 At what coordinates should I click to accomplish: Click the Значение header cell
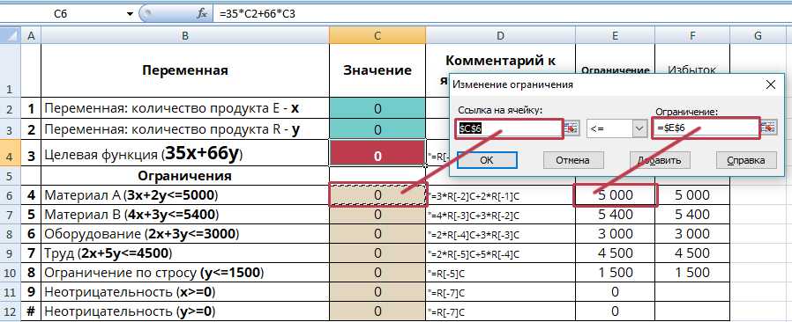[x=377, y=70]
